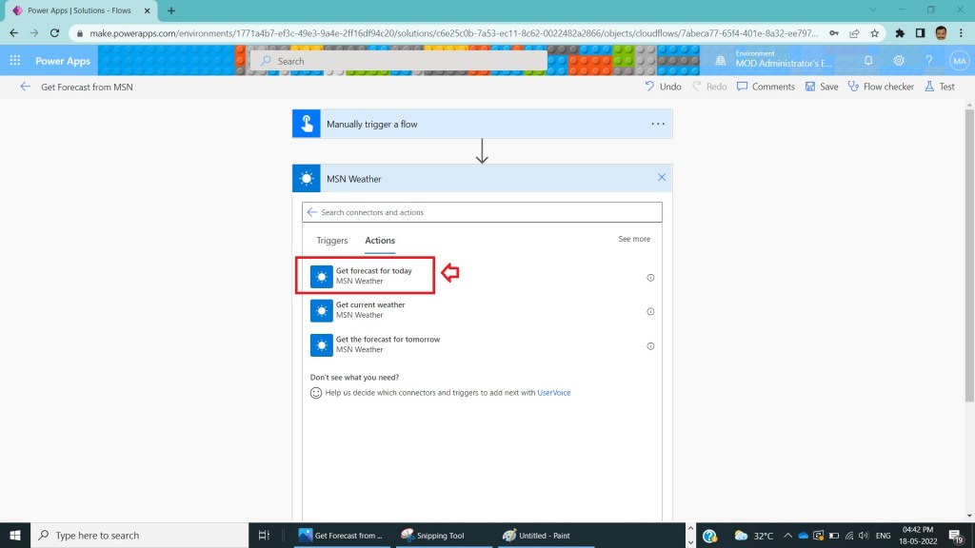This screenshot has height=548, width=975.
Task: Choose Get forecast for today action
Action: (373, 276)
